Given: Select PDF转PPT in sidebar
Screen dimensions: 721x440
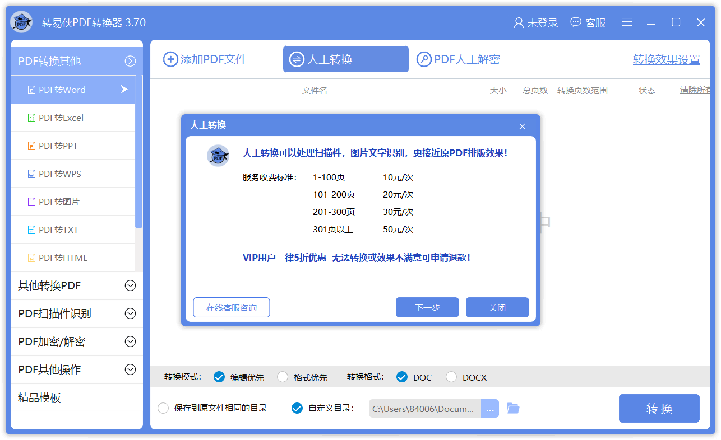Looking at the screenshot, I should (73, 146).
